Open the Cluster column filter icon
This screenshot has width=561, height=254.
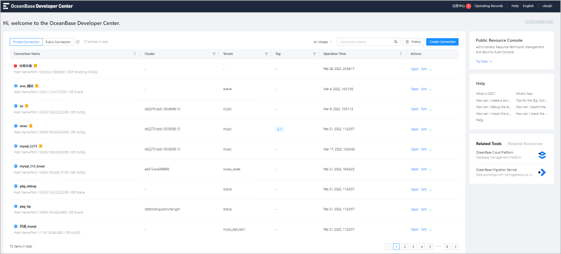[214, 54]
